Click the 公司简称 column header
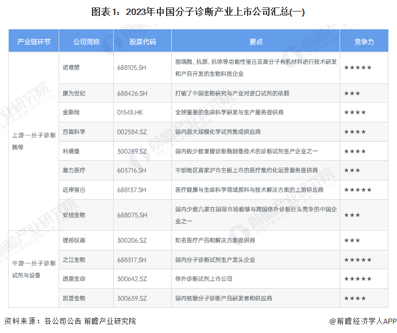This screenshot has height=333, width=397. point(86,41)
